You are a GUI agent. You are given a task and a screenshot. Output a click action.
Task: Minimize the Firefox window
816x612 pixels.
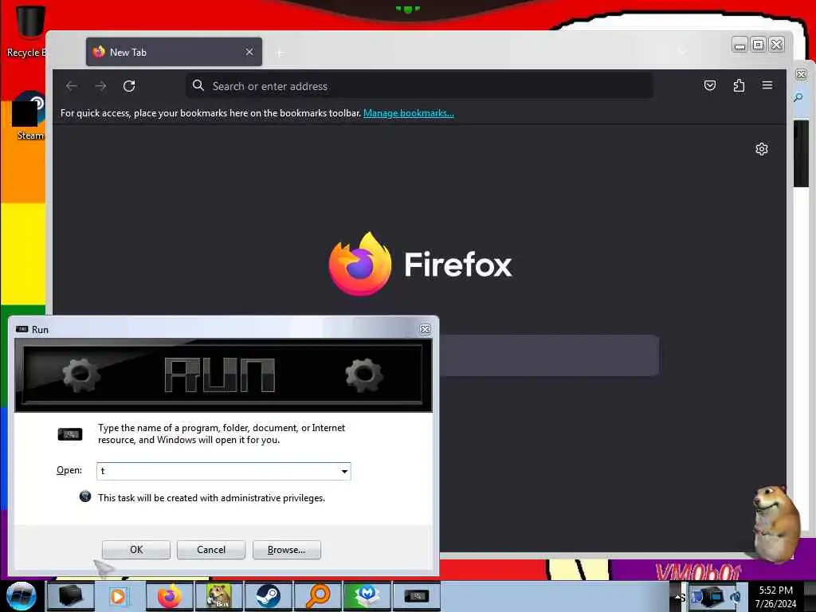[739, 45]
